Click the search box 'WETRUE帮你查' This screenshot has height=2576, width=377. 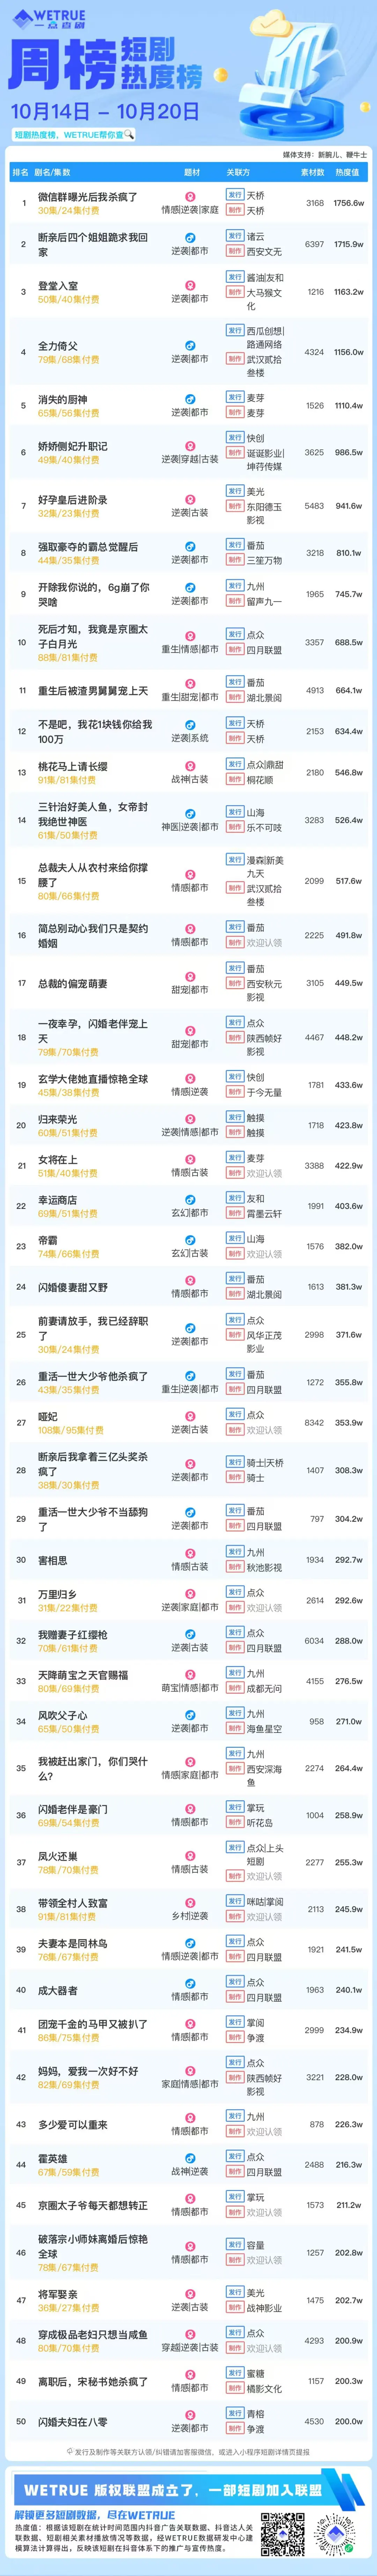(x=73, y=134)
